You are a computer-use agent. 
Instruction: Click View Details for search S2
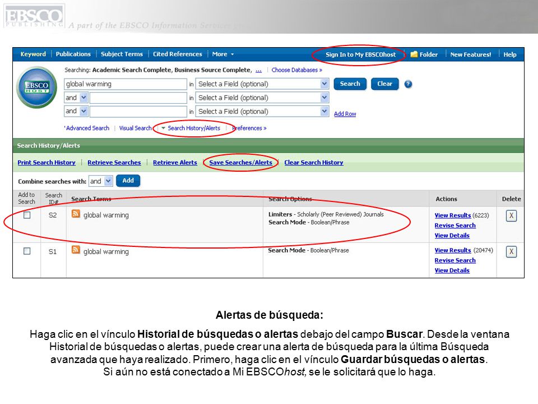click(452, 235)
